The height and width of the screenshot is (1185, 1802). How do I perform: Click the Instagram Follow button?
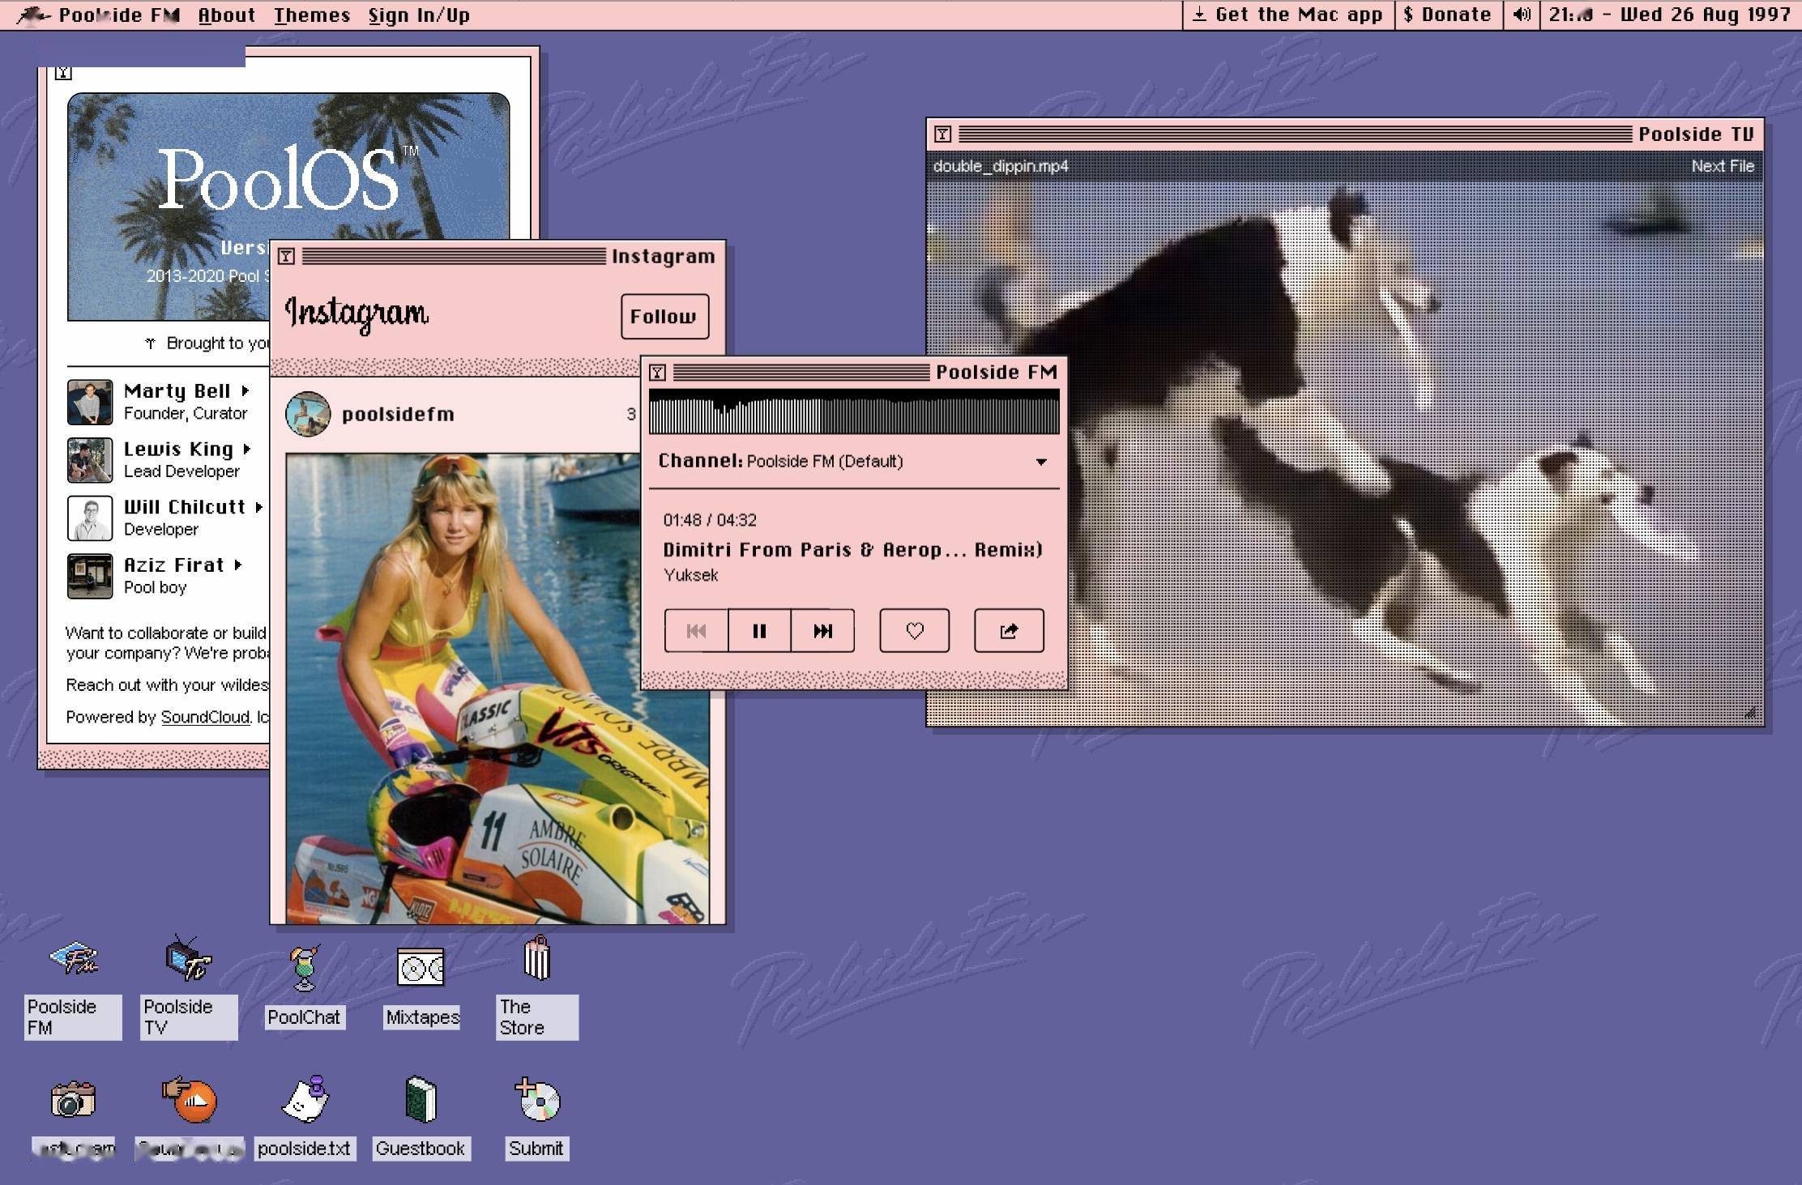(x=664, y=317)
